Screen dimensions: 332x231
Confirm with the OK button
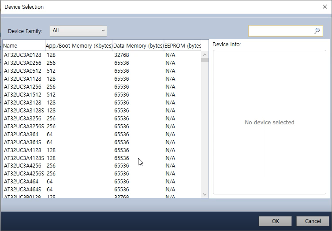point(275,221)
